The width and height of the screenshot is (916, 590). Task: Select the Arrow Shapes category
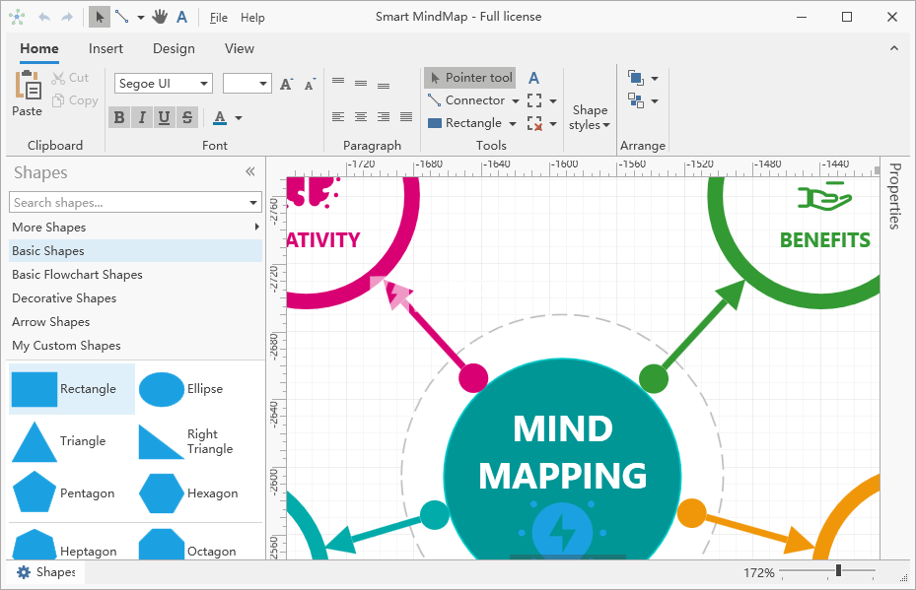click(x=135, y=321)
